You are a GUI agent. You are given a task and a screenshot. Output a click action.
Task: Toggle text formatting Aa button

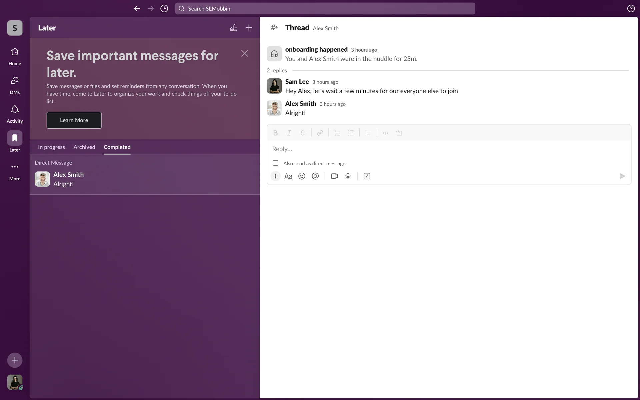click(288, 176)
